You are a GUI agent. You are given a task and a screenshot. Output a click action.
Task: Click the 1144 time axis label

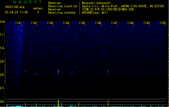(x=66, y=23)
